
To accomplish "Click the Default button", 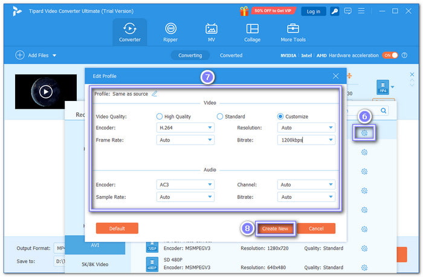I will pyautogui.click(x=117, y=229).
